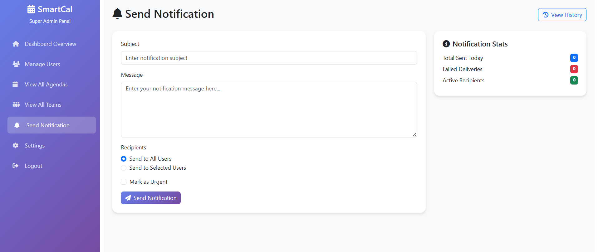Click the Manage Users people icon
The width and height of the screenshot is (598, 252).
[16, 64]
